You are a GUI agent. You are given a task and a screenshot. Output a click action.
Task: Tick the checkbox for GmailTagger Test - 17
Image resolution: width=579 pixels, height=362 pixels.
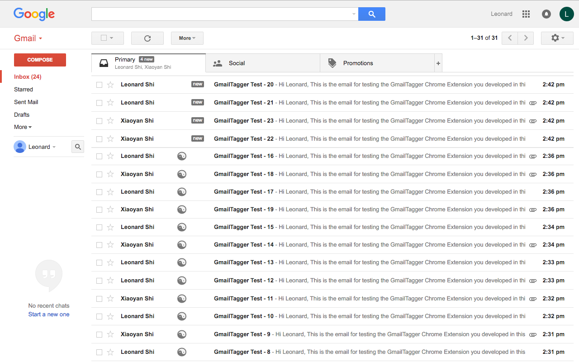99,192
